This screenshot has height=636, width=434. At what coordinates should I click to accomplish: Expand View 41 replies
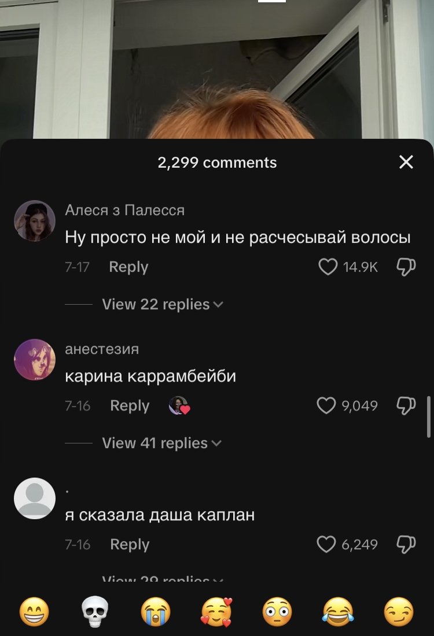tap(161, 443)
